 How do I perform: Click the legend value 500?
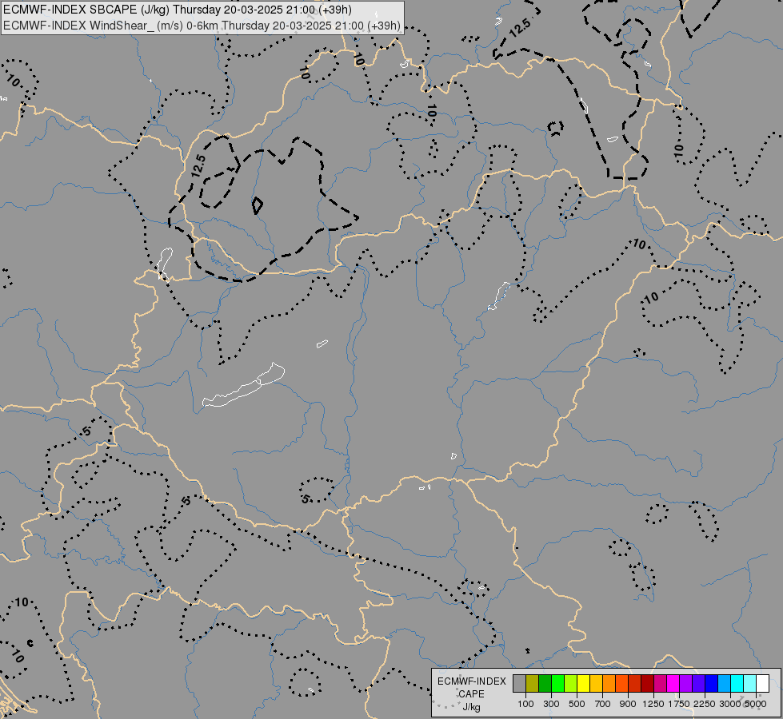577,704
